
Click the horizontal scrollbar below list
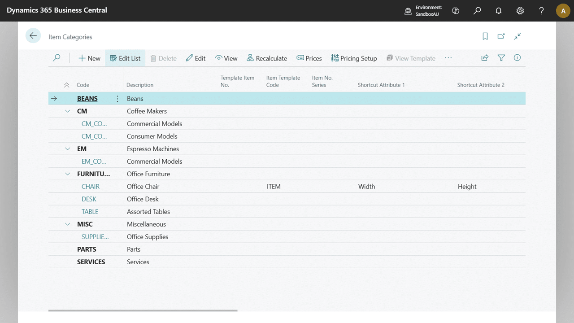tap(143, 310)
